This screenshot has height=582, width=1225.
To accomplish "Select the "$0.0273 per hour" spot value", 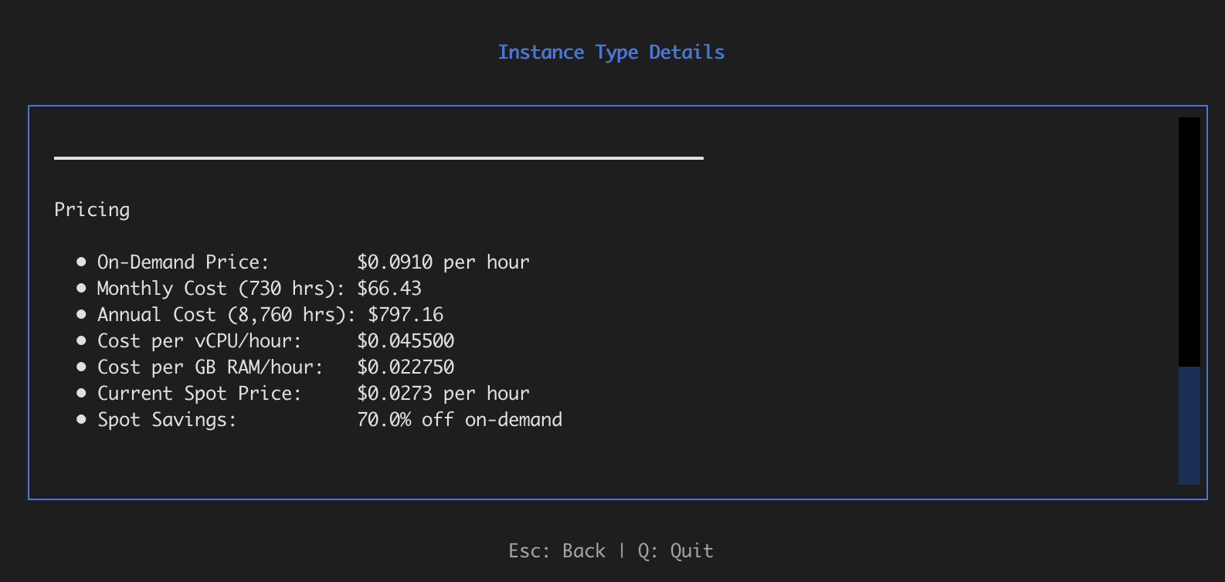I will [443, 394].
